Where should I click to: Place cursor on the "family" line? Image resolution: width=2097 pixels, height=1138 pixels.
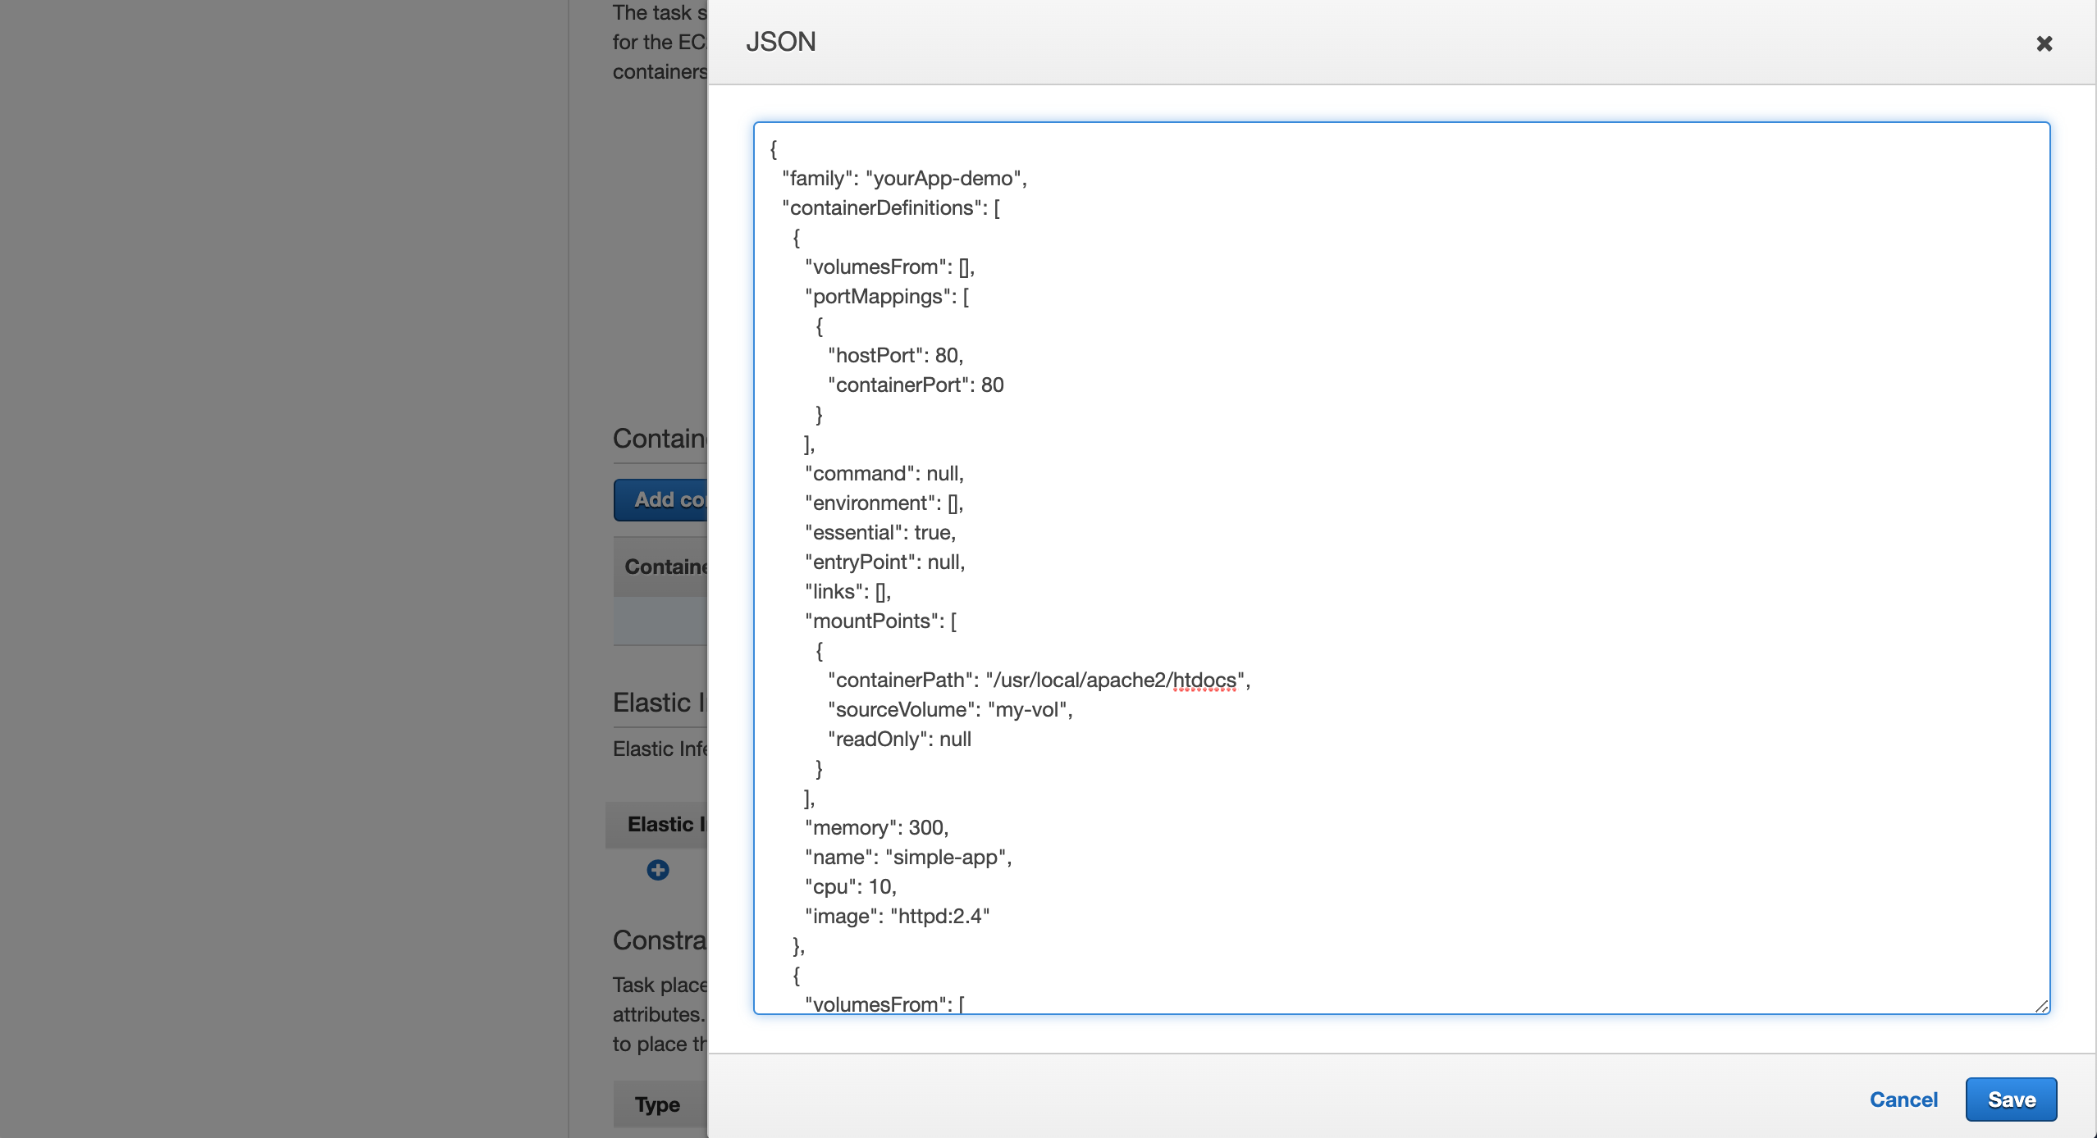[904, 179]
